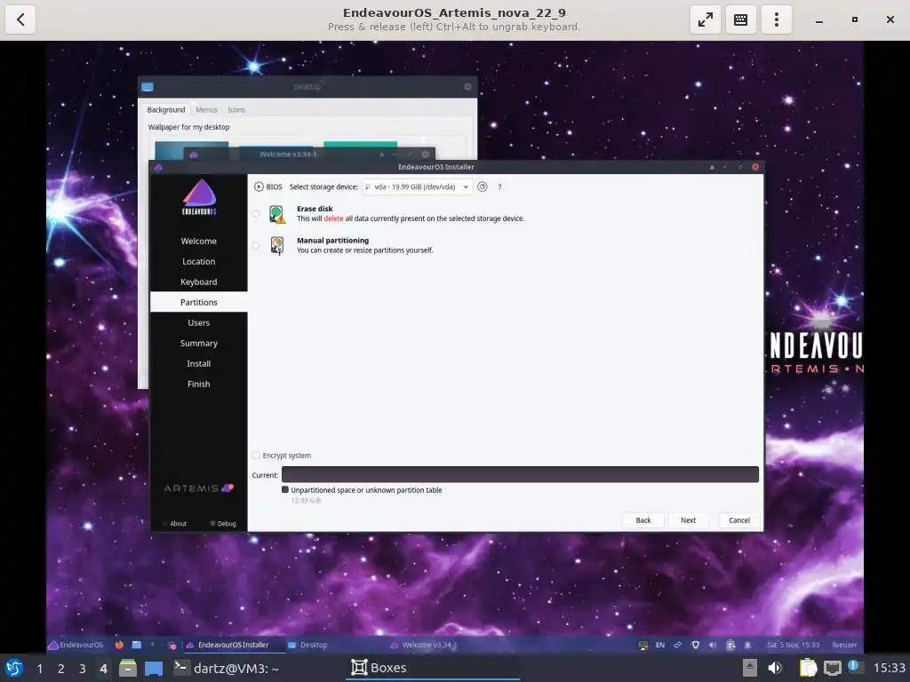The width and height of the screenshot is (910, 682).
Task: Go to the Welcome installer step
Action: click(198, 242)
